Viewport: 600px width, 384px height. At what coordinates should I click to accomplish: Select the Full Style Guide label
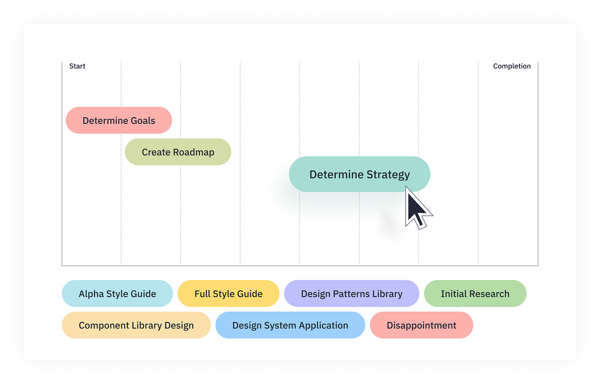[x=228, y=293]
